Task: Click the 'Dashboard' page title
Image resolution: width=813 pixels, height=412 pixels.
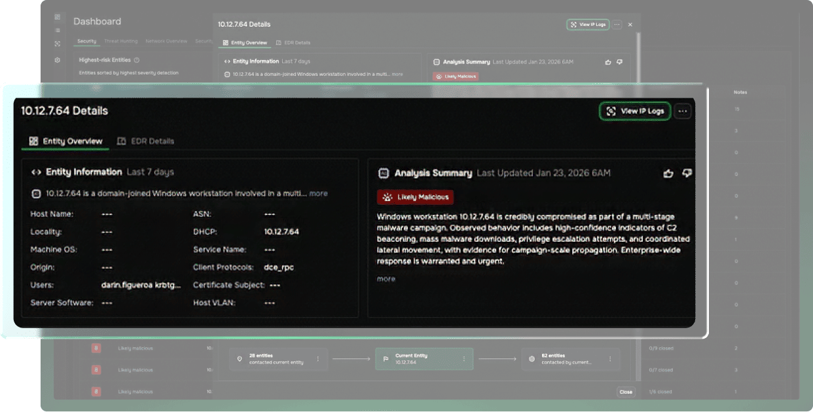Action: point(97,21)
